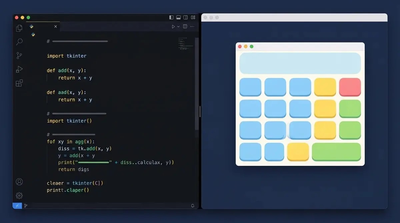Toggle the secondary side bar from the title bar

185,17
